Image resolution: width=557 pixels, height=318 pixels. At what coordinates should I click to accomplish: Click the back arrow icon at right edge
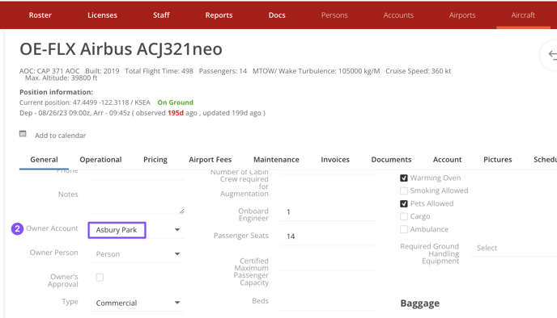pos(552,55)
